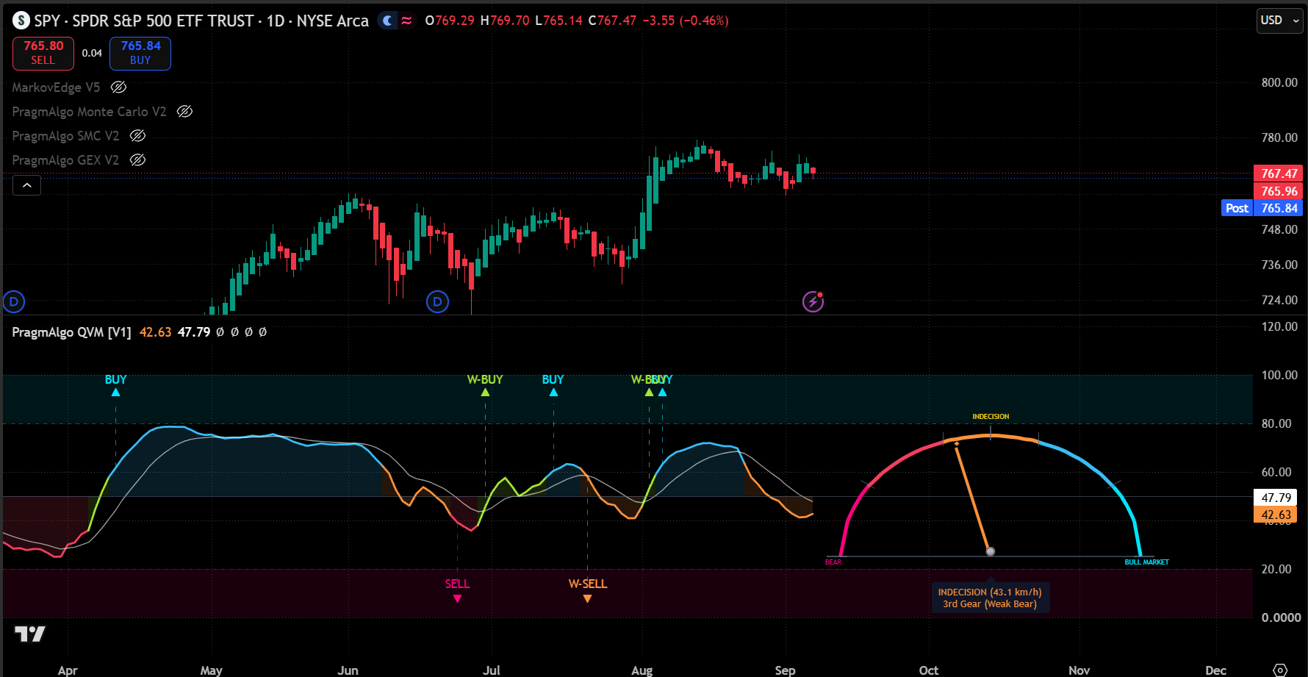Open the USD currency dropdown
The height and width of the screenshot is (677, 1308).
[x=1280, y=21]
